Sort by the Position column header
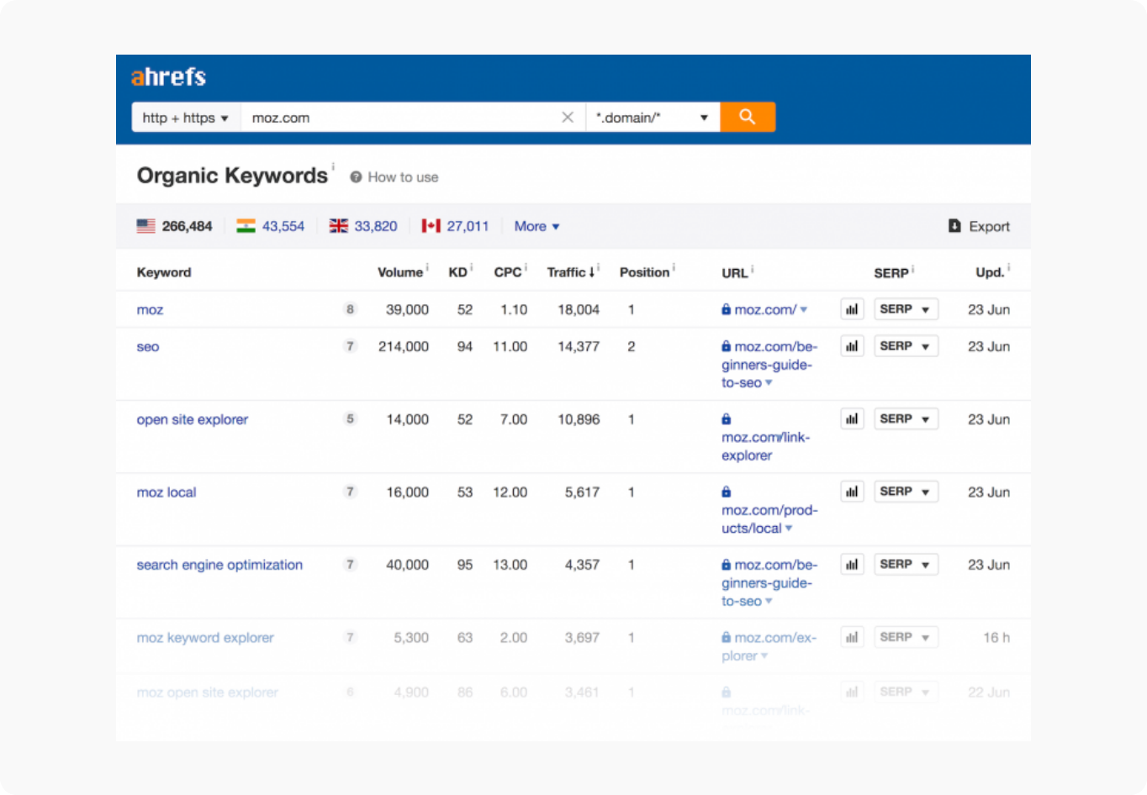Image resolution: width=1147 pixels, height=795 pixels. coord(644,272)
